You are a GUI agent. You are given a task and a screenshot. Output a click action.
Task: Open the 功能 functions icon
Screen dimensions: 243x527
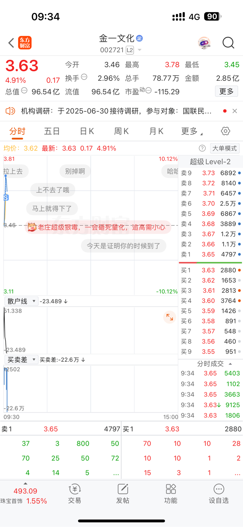[x=171, y=494]
